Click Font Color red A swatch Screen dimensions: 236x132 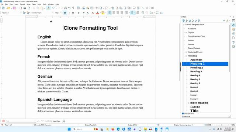point(97,13)
